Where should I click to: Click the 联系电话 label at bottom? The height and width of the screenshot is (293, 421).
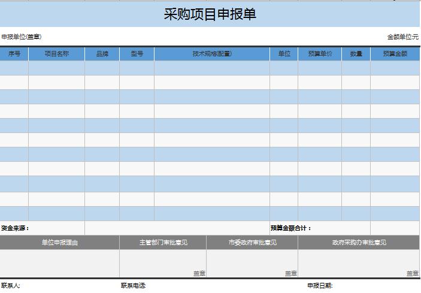pyautogui.click(x=134, y=286)
